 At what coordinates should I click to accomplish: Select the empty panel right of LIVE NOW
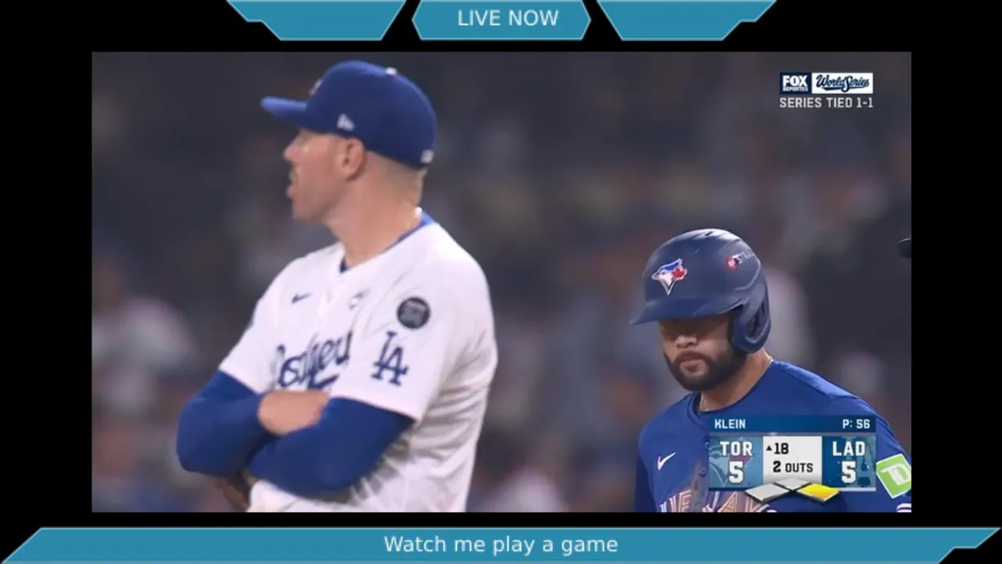point(687,20)
